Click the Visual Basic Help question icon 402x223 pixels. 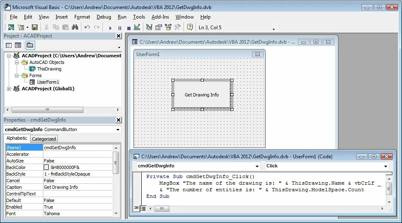point(190,27)
